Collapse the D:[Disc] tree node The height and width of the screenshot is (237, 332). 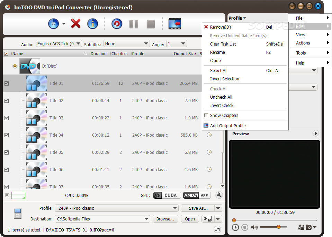pyautogui.click(x=15, y=66)
